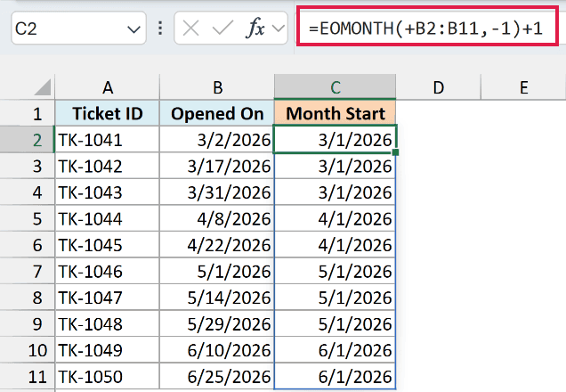Select the Opened On date 5/14/2026
Image resolution: width=566 pixels, height=392 pixels.
(217, 298)
